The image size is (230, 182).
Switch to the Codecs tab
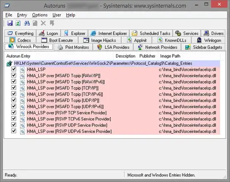(20, 40)
